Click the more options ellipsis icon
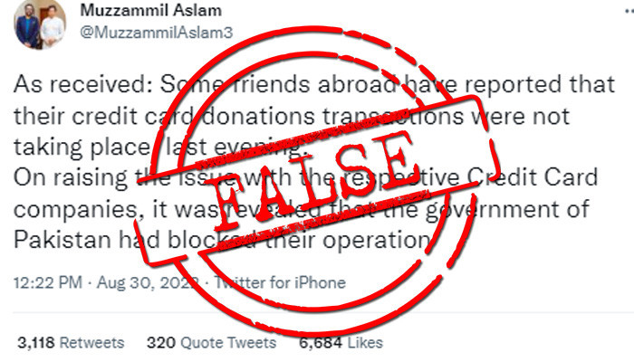The image size is (634, 362). click(629, 13)
